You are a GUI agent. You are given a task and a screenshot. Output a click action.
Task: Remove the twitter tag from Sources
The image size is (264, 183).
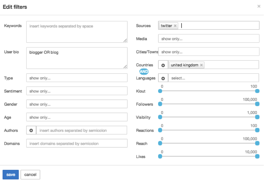click(175, 26)
